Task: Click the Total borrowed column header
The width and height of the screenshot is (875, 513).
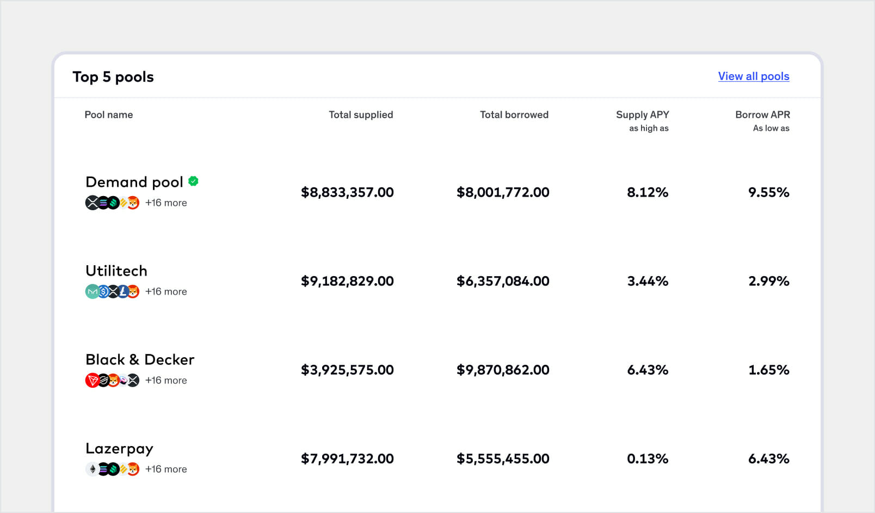Action: coord(514,115)
